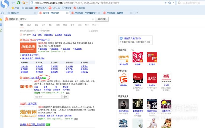Switch to the 搜狗指南—编辑器 tab
Image resolution: width=205 pixels, height=128 pixels.
(x=117, y=13)
